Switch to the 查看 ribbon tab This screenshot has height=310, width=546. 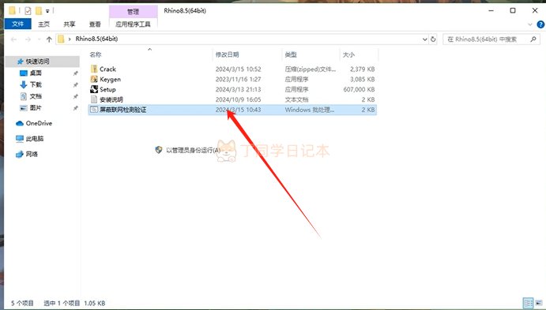95,24
